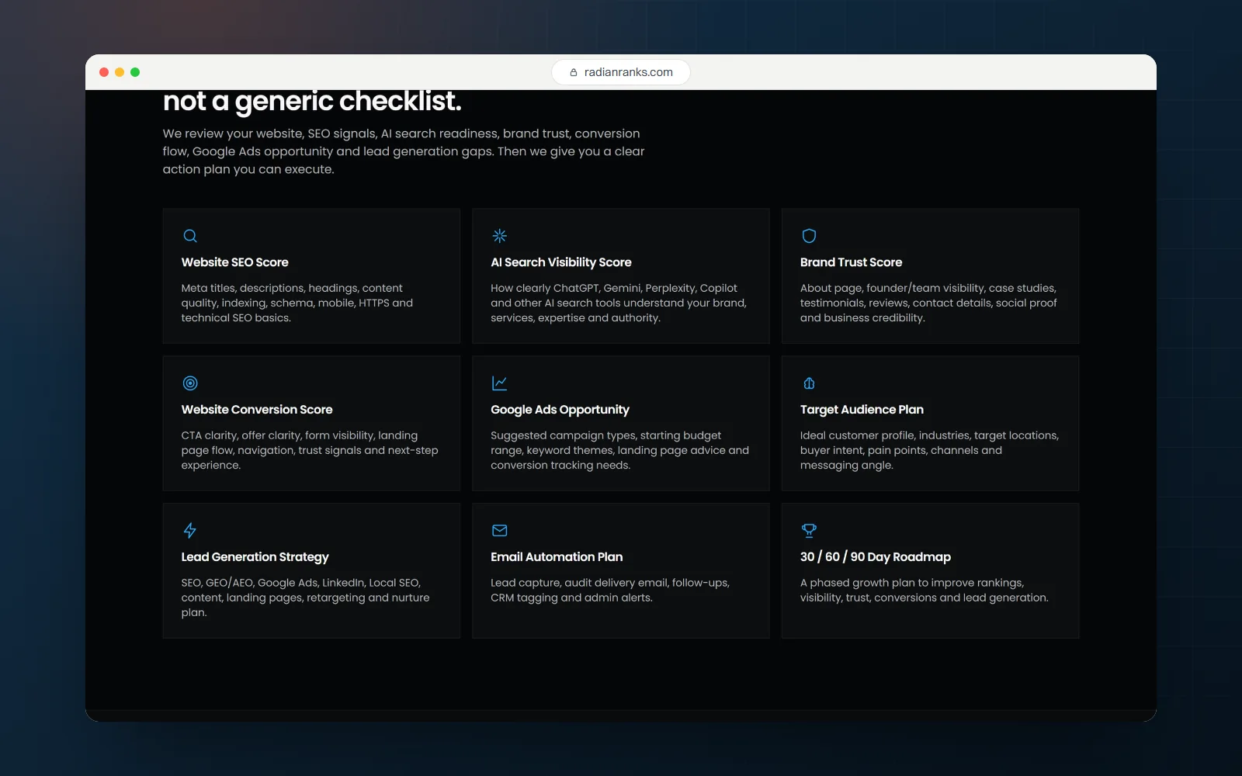Click the envelope icon above Email Automation Plan
Viewport: 1242px width, 776px height.
click(x=500, y=531)
